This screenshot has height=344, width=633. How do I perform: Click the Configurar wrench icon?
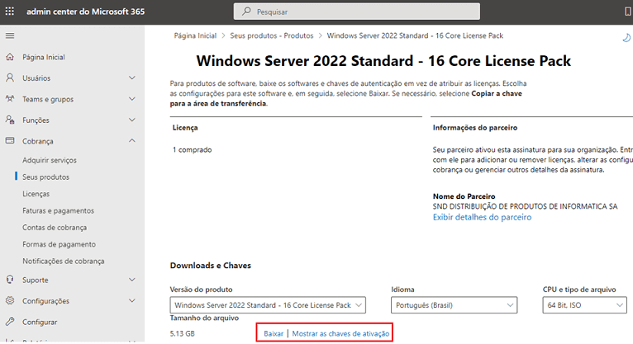point(10,322)
